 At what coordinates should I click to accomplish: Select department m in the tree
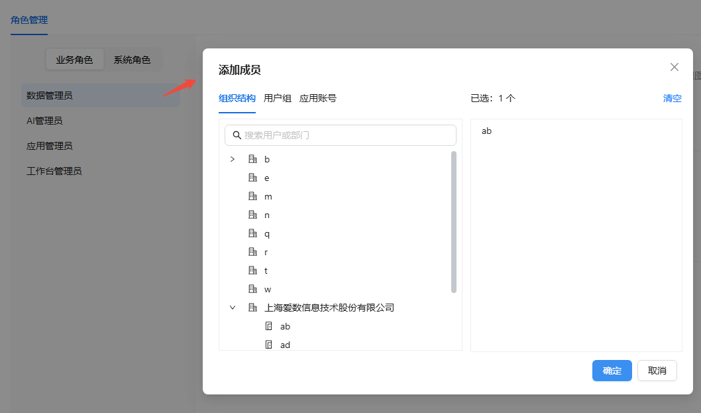(x=268, y=196)
